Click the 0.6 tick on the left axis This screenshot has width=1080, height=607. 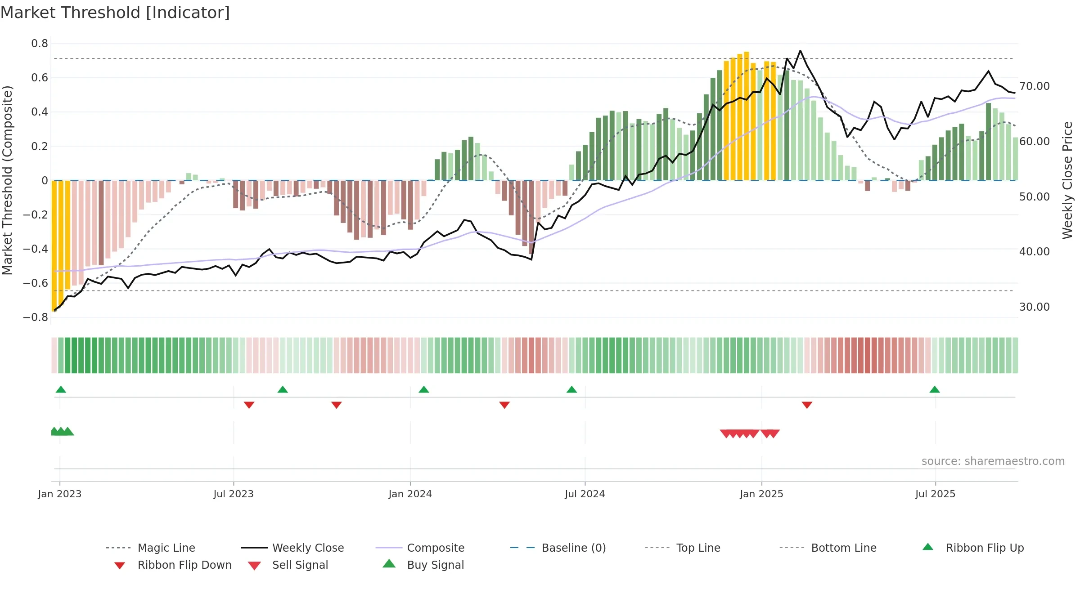pos(40,78)
